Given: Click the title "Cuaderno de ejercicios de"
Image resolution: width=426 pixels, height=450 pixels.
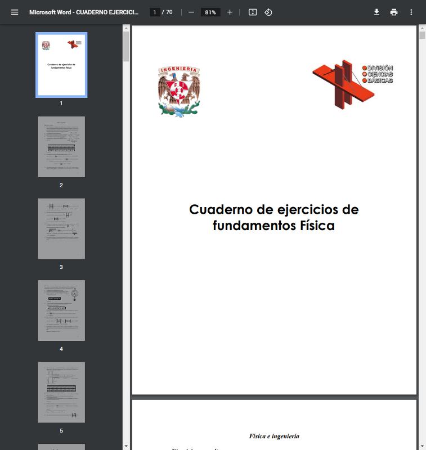Looking at the screenshot, I should tap(274, 209).
